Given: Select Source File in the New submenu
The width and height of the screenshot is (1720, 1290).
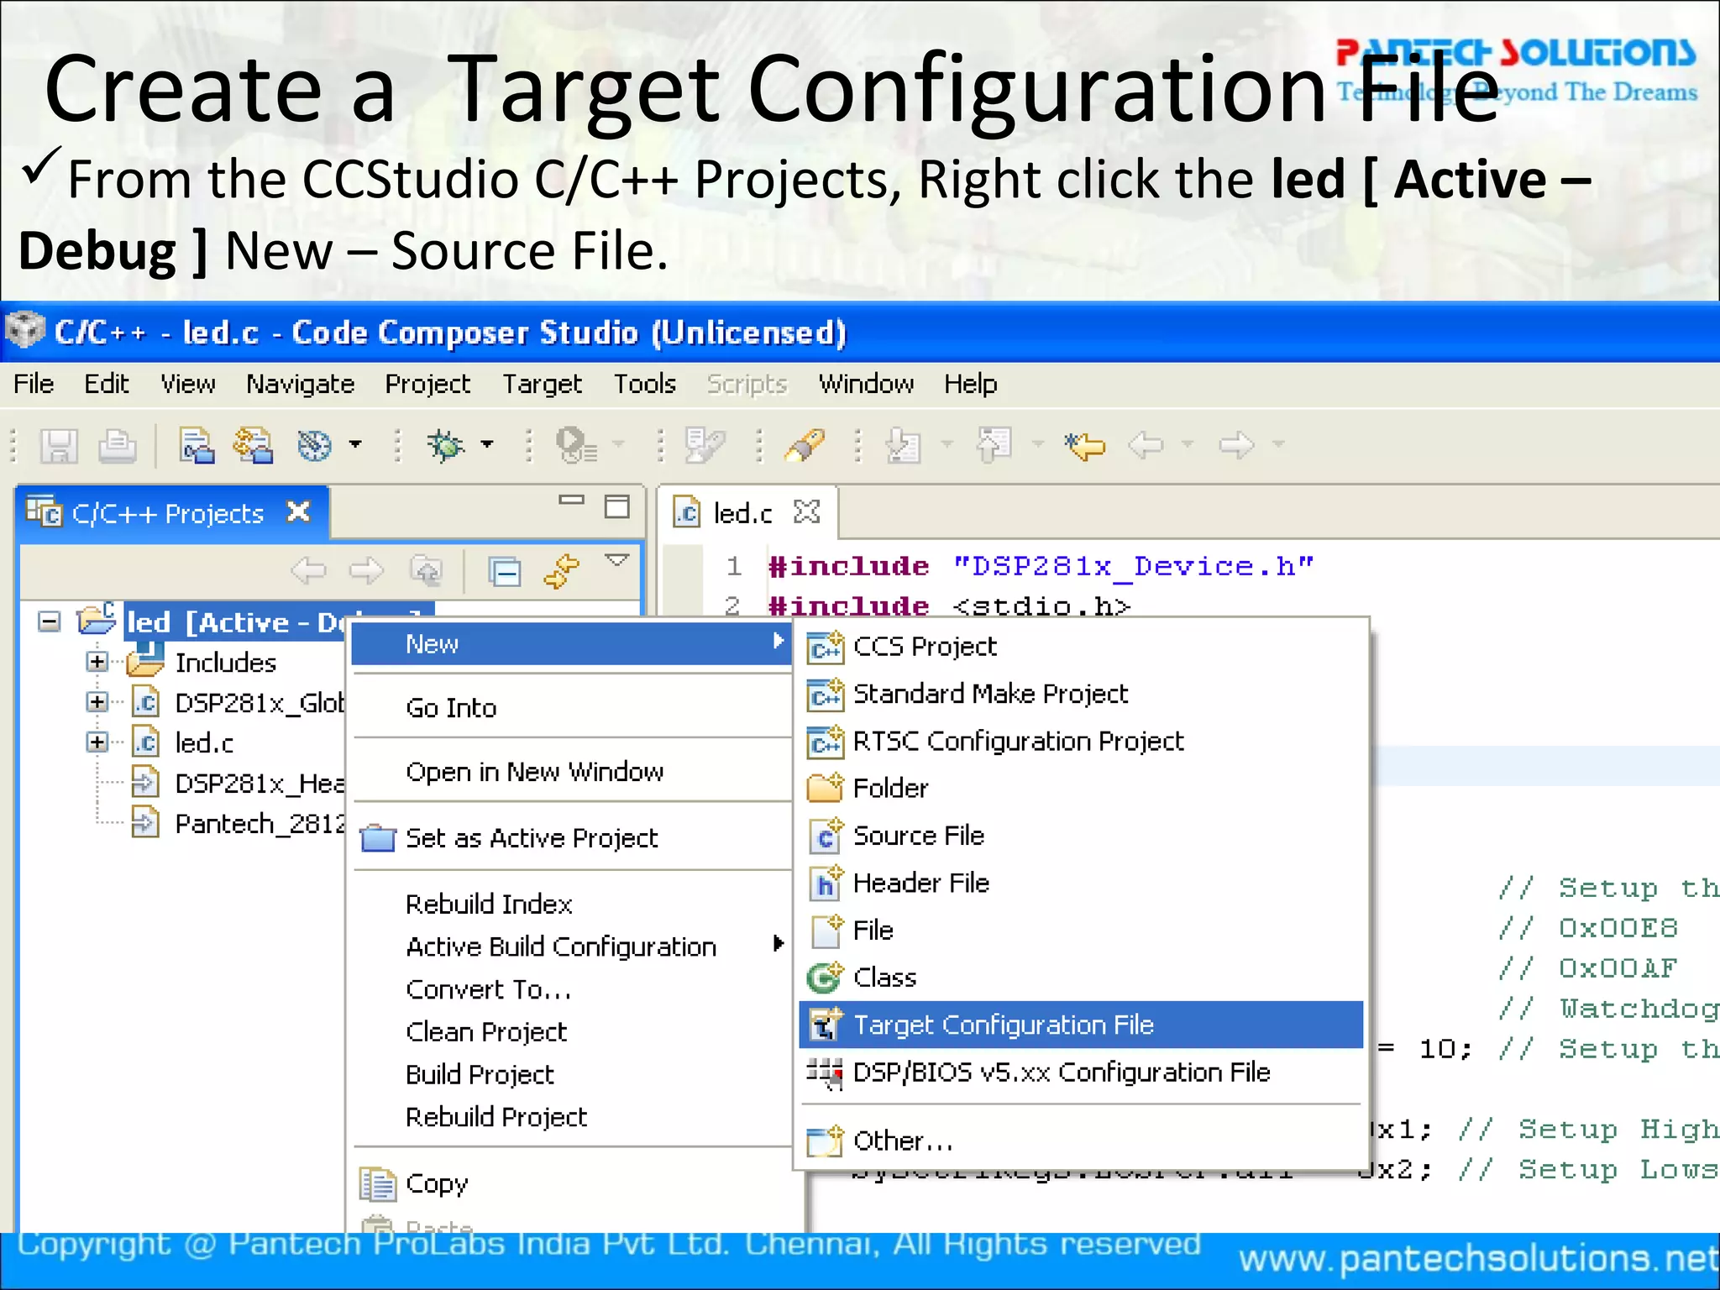Looking at the screenshot, I should point(1081,836).
